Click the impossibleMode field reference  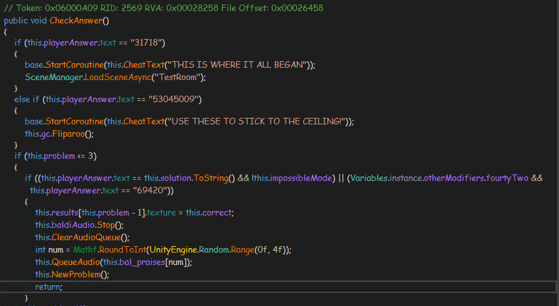tap(300, 178)
